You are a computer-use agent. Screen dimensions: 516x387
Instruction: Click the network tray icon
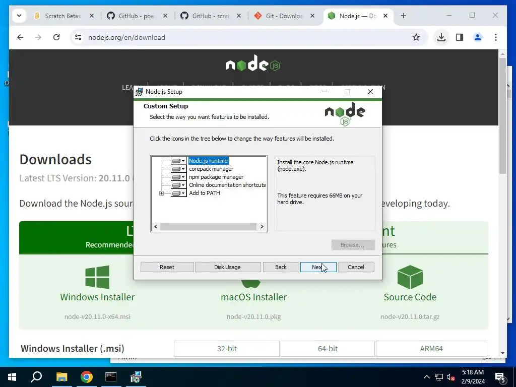[x=439, y=377]
